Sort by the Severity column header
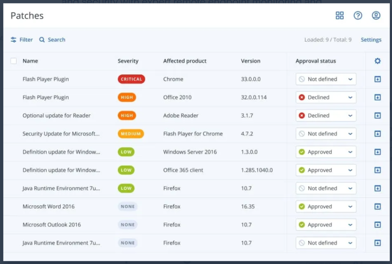 tap(128, 61)
